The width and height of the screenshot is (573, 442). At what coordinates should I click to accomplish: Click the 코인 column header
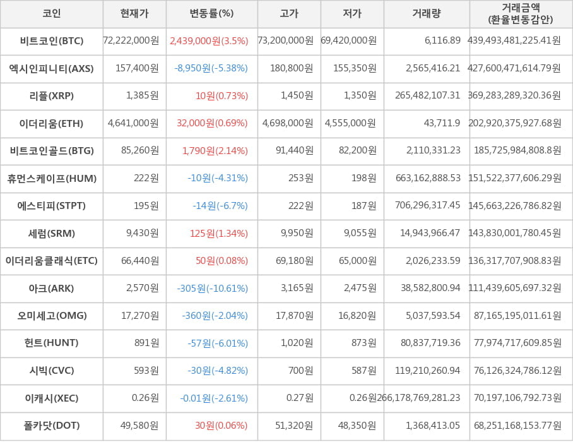tap(52, 13)
